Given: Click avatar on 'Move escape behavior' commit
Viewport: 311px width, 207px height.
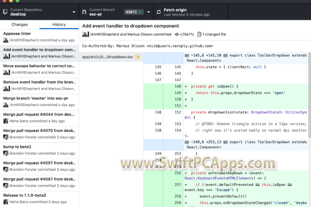Looking at the screenshot, I should (6, 72).
